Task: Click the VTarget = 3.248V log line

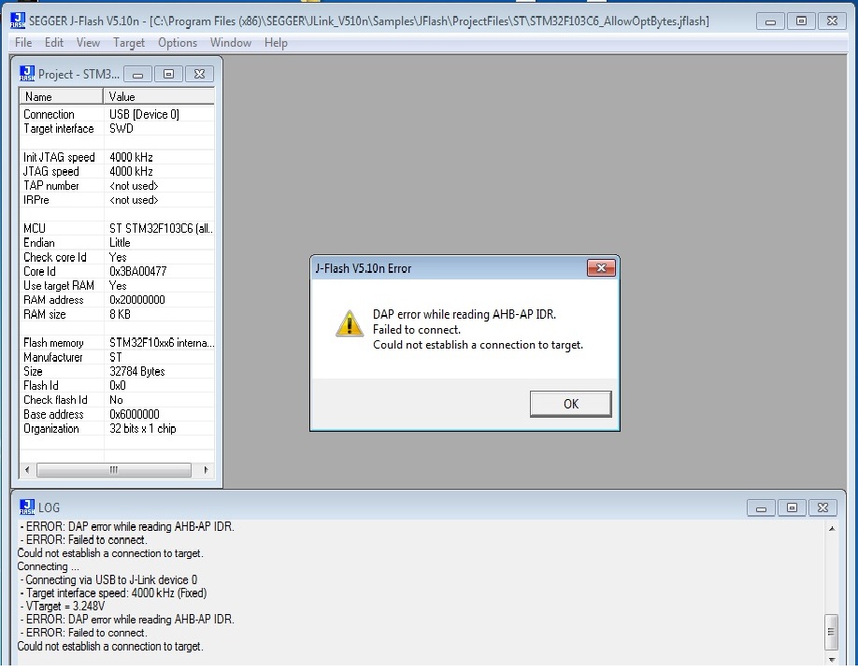Action: point(62,607)
